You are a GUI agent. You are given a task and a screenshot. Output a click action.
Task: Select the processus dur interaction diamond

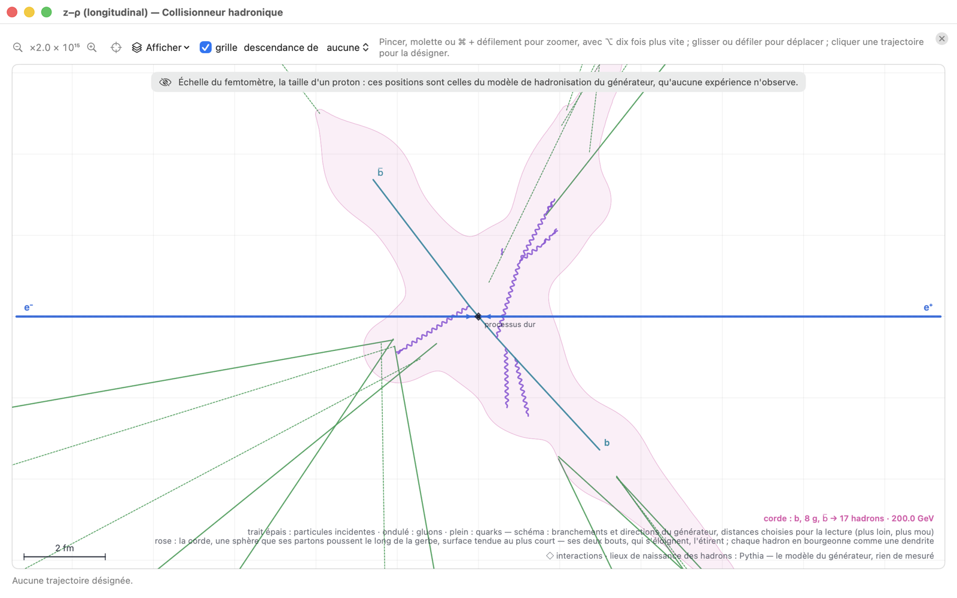tap(478, 316)
